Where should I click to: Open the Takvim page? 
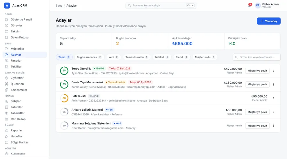25,31
